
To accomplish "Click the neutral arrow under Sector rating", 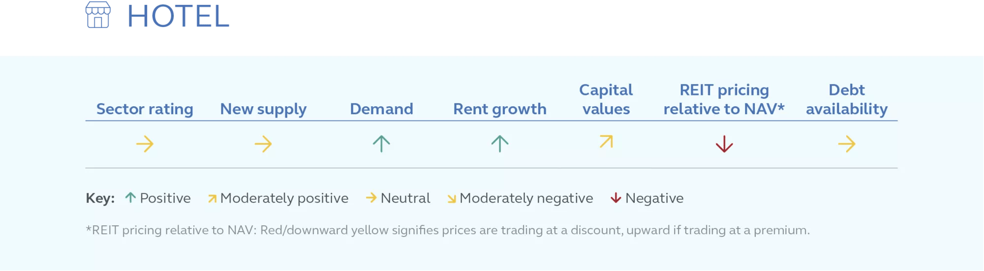I will point(145,144).
